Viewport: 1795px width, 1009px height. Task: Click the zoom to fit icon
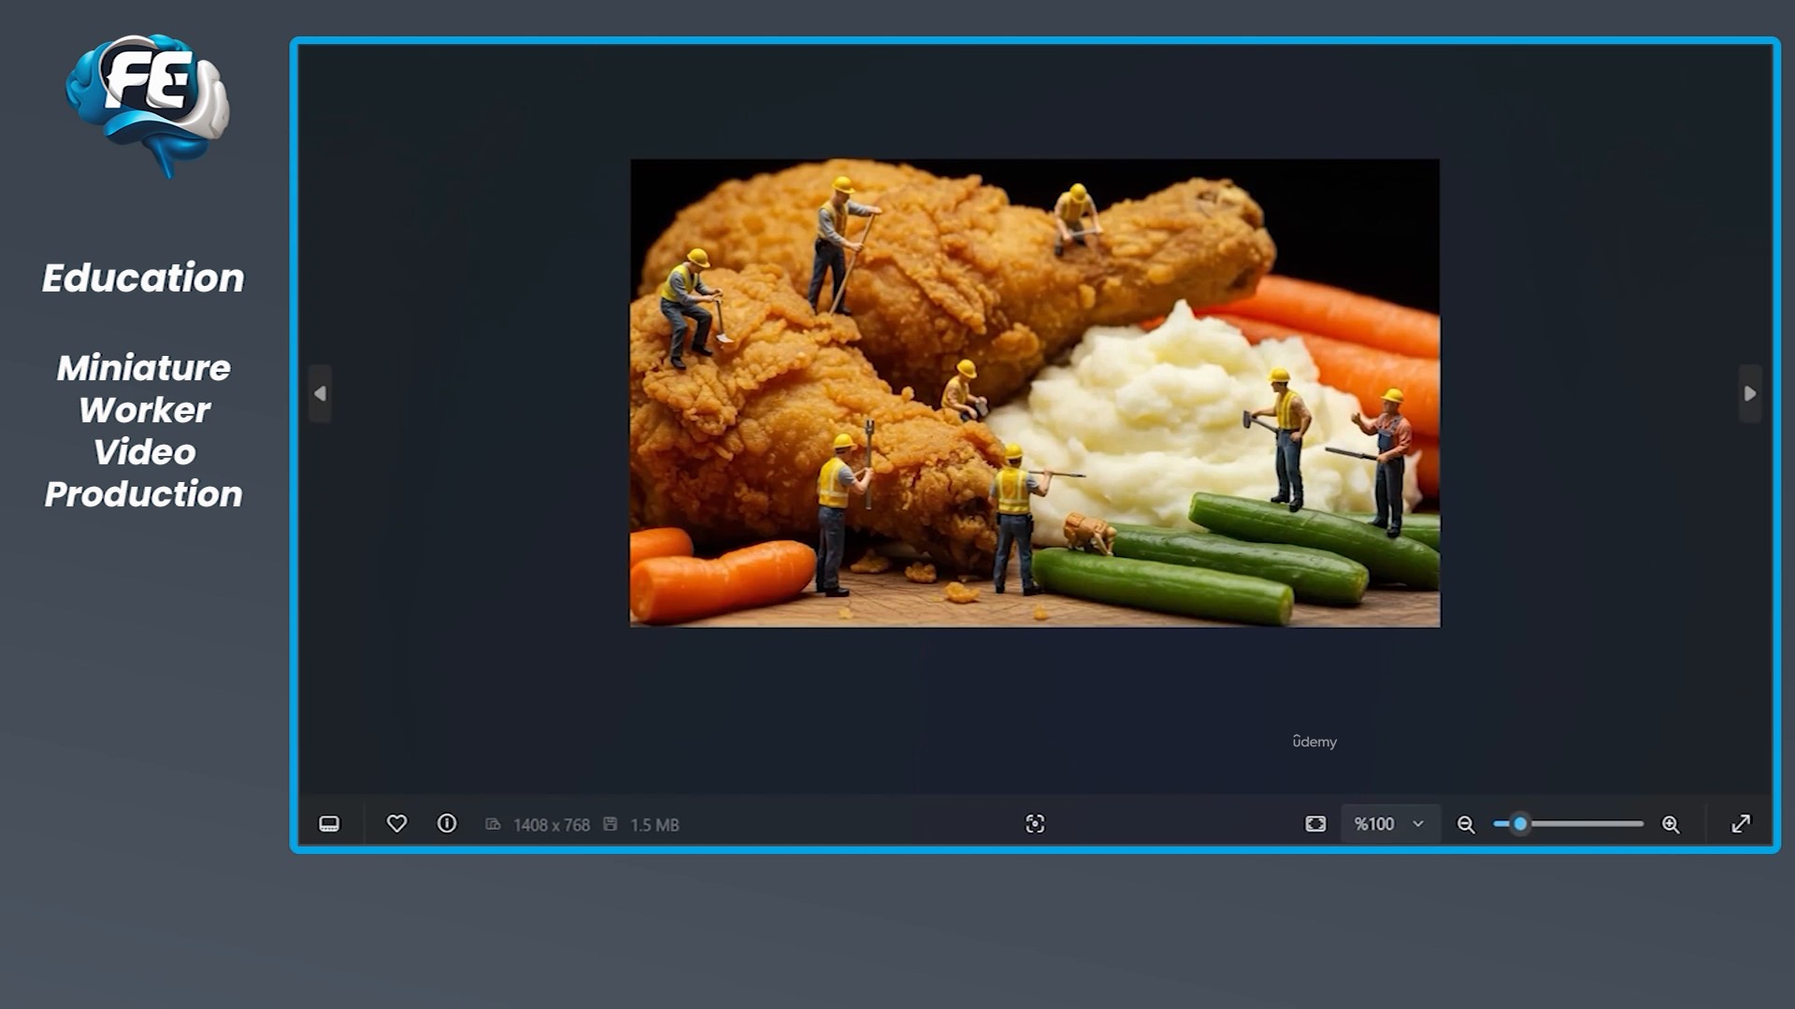pos(1315,824)
